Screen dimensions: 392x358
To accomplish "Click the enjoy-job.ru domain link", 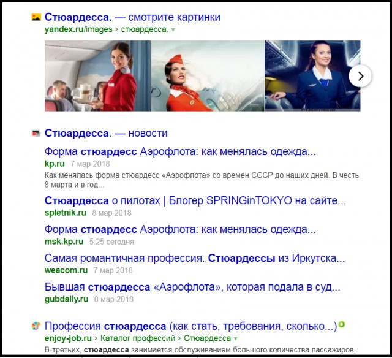I will pos(68,338).
